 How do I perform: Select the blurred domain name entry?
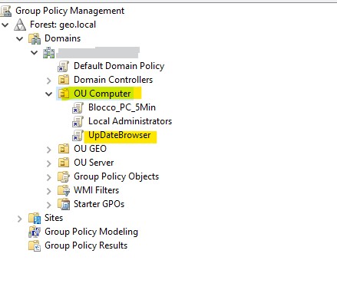coord(98,52)
